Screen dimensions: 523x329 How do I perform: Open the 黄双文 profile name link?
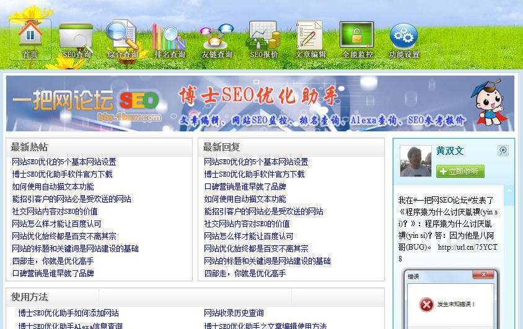point(450,151)
